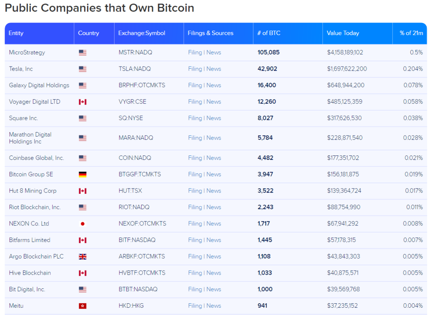
Task: Click the UK flag for Argo Blockchain
Action: coord(83,256)
